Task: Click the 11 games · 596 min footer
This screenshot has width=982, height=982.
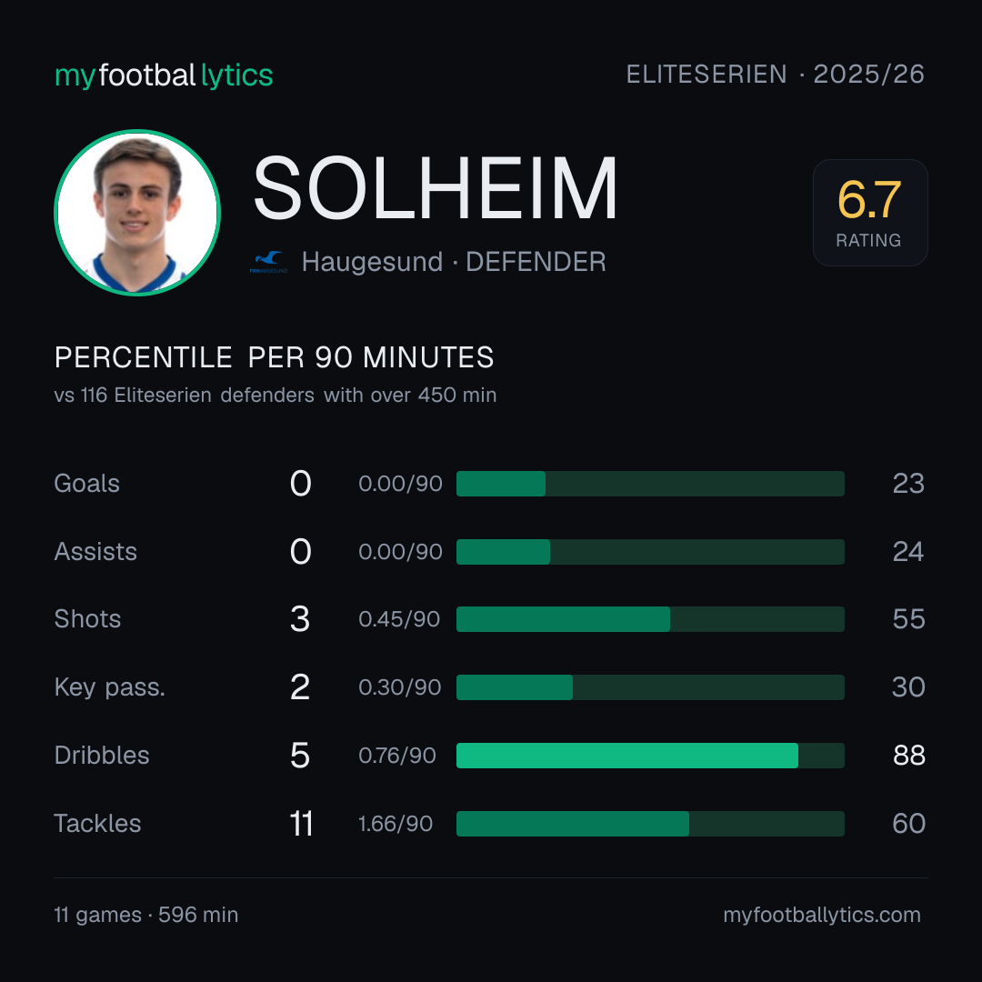Action: [145, 915]
